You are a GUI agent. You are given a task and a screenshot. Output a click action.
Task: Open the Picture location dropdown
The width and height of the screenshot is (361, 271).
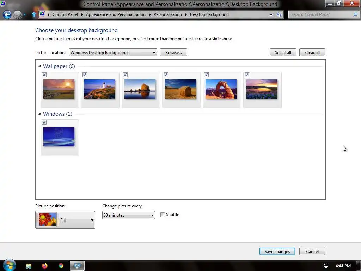point(113,53)
